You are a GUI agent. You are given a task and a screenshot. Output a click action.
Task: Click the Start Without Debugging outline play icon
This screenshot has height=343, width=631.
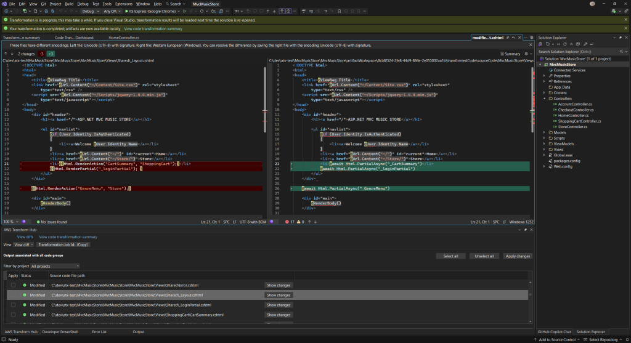point(184,11)
